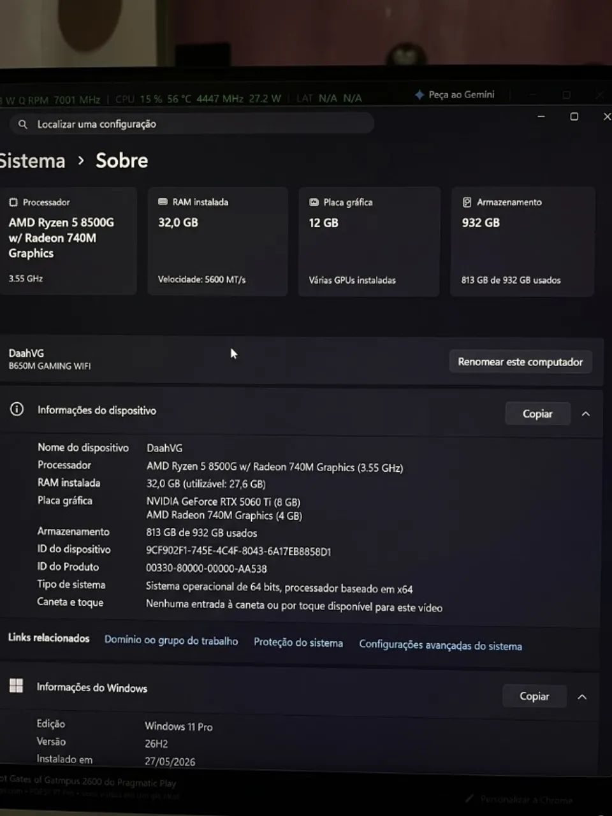This screenshot has height=816, width=612.
Task: Click the Placa gráfica card icon
Action: [x=314, y=202]
